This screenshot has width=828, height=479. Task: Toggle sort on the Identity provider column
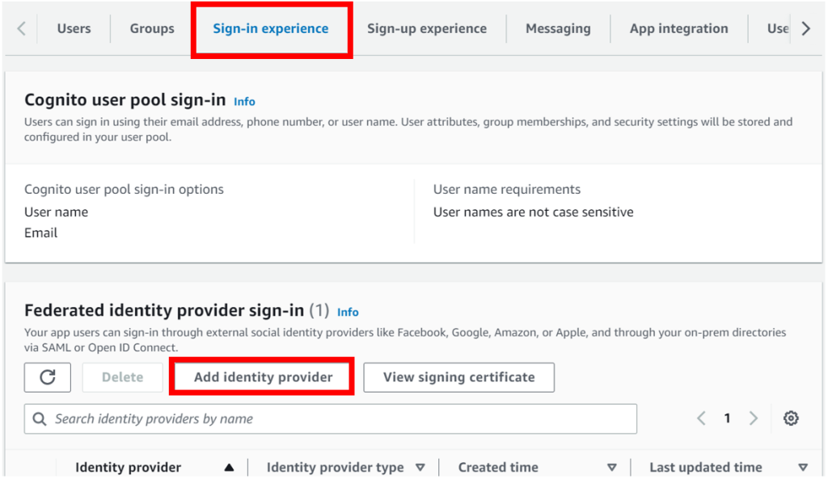(229, 467)
